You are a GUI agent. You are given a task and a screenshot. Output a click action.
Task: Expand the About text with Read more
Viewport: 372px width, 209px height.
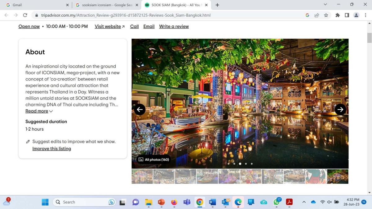(39, 111)
